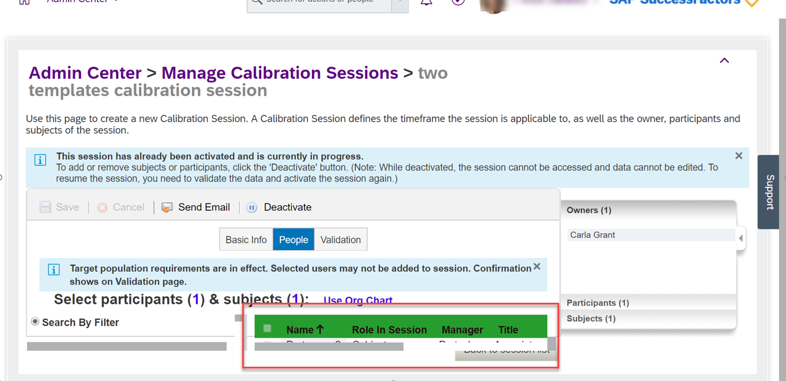This screenshot has width=786, height=381.
Task: Collapse the page header with chevron
Action: (x=724, y=61)
